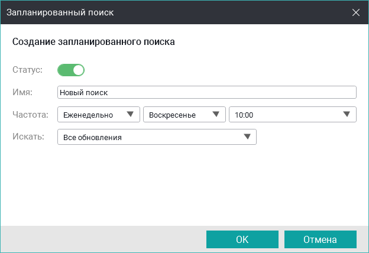The width and height of the screenshot is (369, 253).
Task: Confirm with the OK button
Action: 242,239
